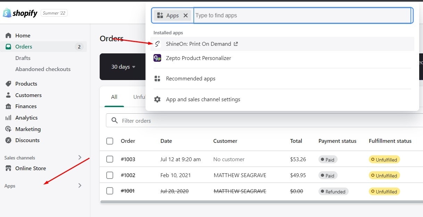Open order #1003 link
The width and height of the screenshot is (423, 217).
click(128, 159)
